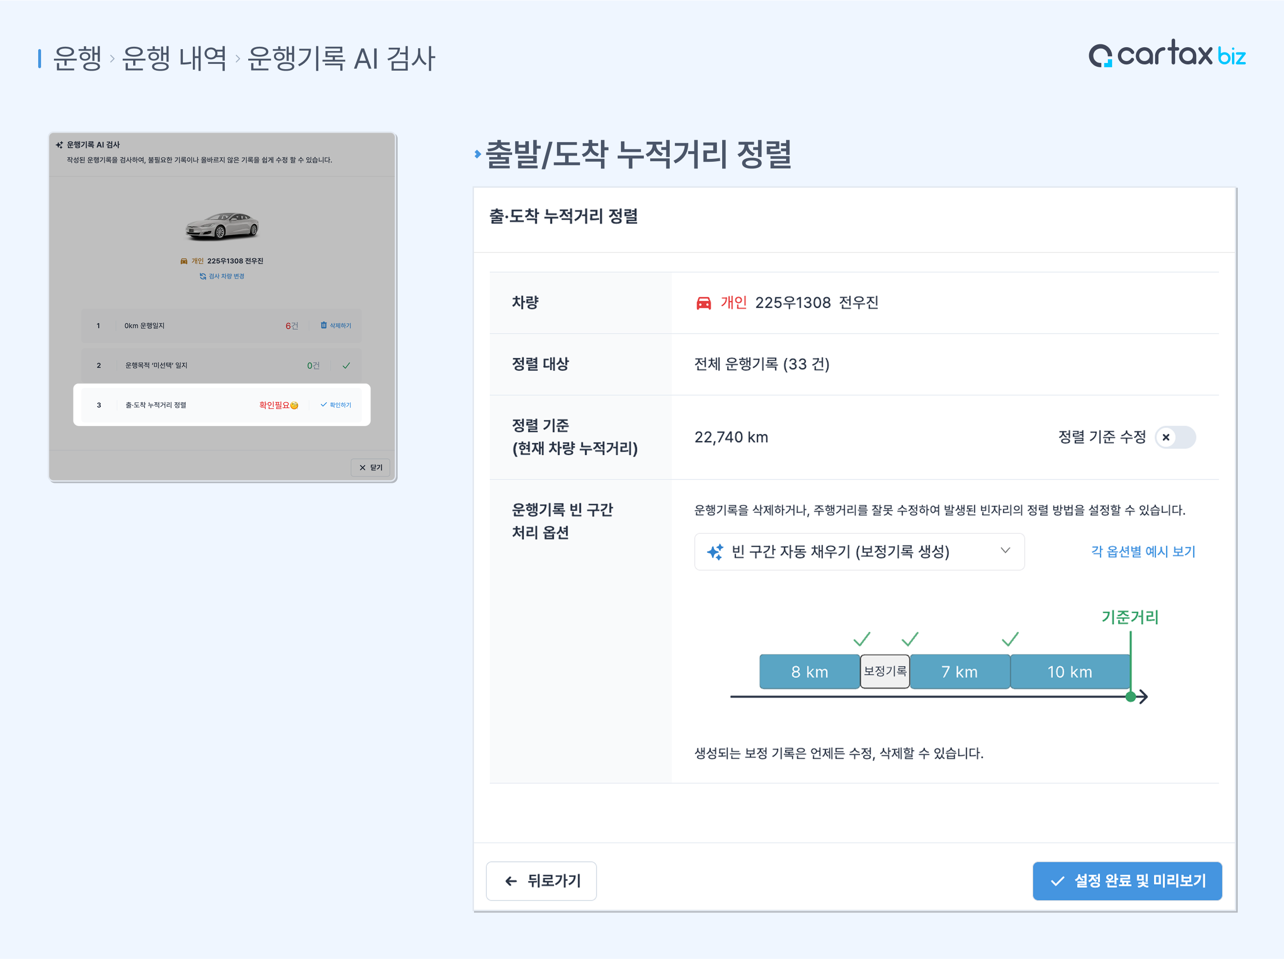Click the green checkmark on 운행목적 미선택 row
This screenshot has height=959, width=1284.
click(346, 365)
